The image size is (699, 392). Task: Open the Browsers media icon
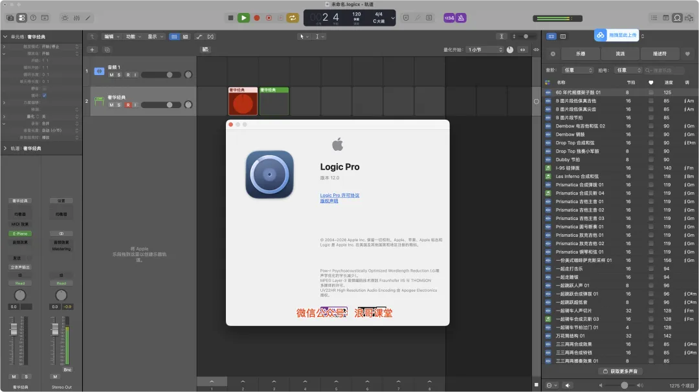[689, 18]
